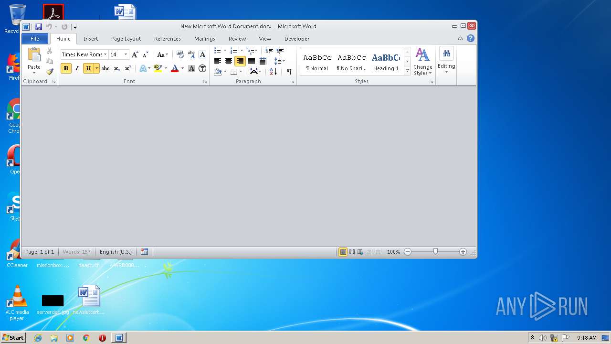Click the Clear Formatting icon
The image size is (611, 344).
pyautogui.click(x=180, y=54)
